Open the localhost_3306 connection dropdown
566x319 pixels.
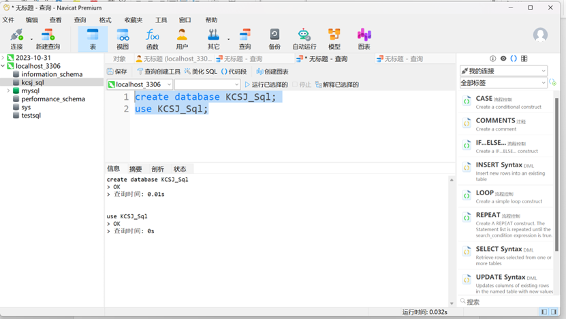[x=139, y=84]
